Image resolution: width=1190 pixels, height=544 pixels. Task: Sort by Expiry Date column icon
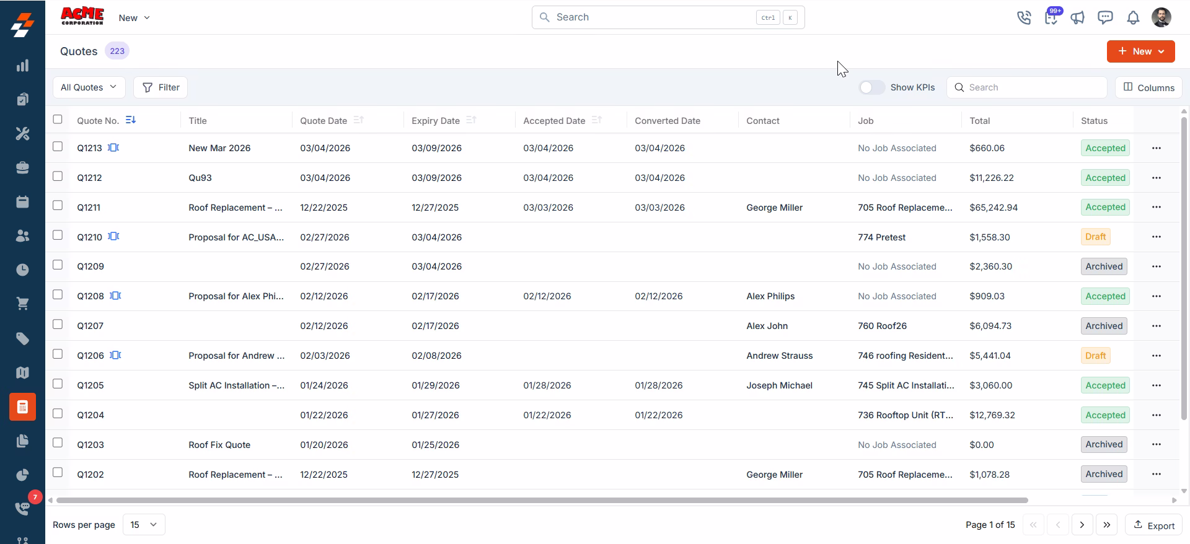tap(471, 120)
